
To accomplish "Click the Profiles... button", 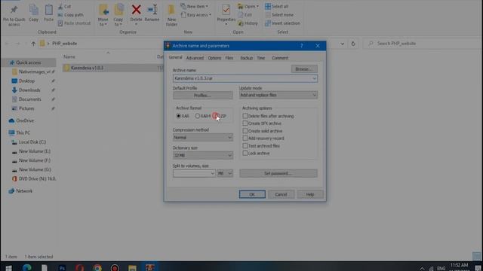I will point(203,96).
